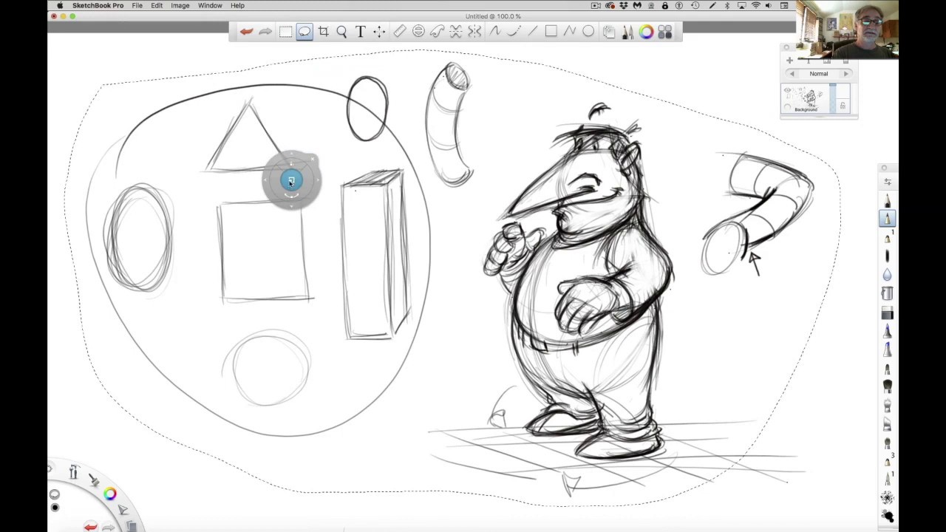Select the teardrop smudge brush in palette
946x532 pixels.
[888, 275]
